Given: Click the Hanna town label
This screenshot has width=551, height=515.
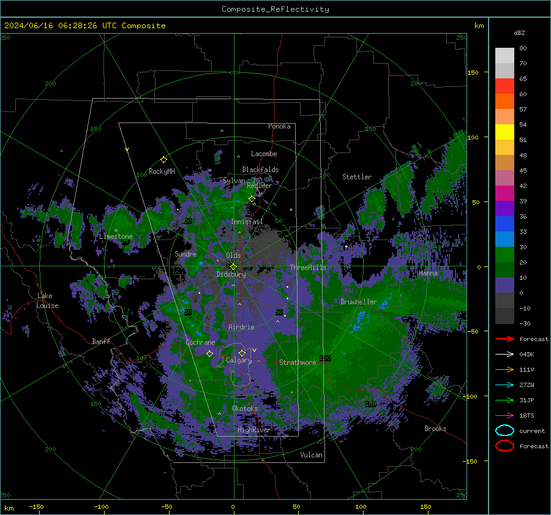Looking at the screenshot, I should pos(428,273).
